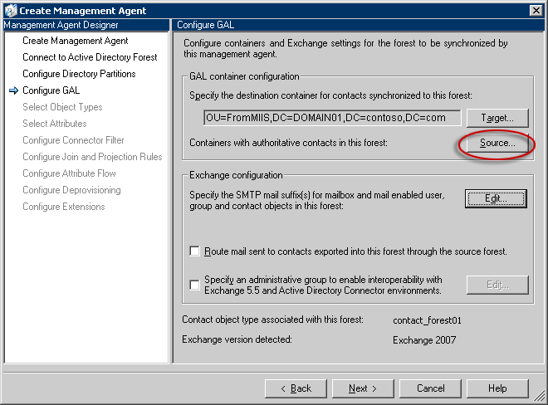Select the Configure GAL step
This screenshot has width=548, height=405.
point(51,90)
